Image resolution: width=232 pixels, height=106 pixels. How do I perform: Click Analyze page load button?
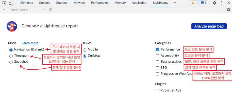pyautogui.click(x=209, y=26)
